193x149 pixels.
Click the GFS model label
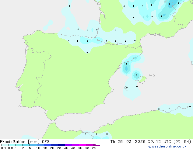(46, 142)
